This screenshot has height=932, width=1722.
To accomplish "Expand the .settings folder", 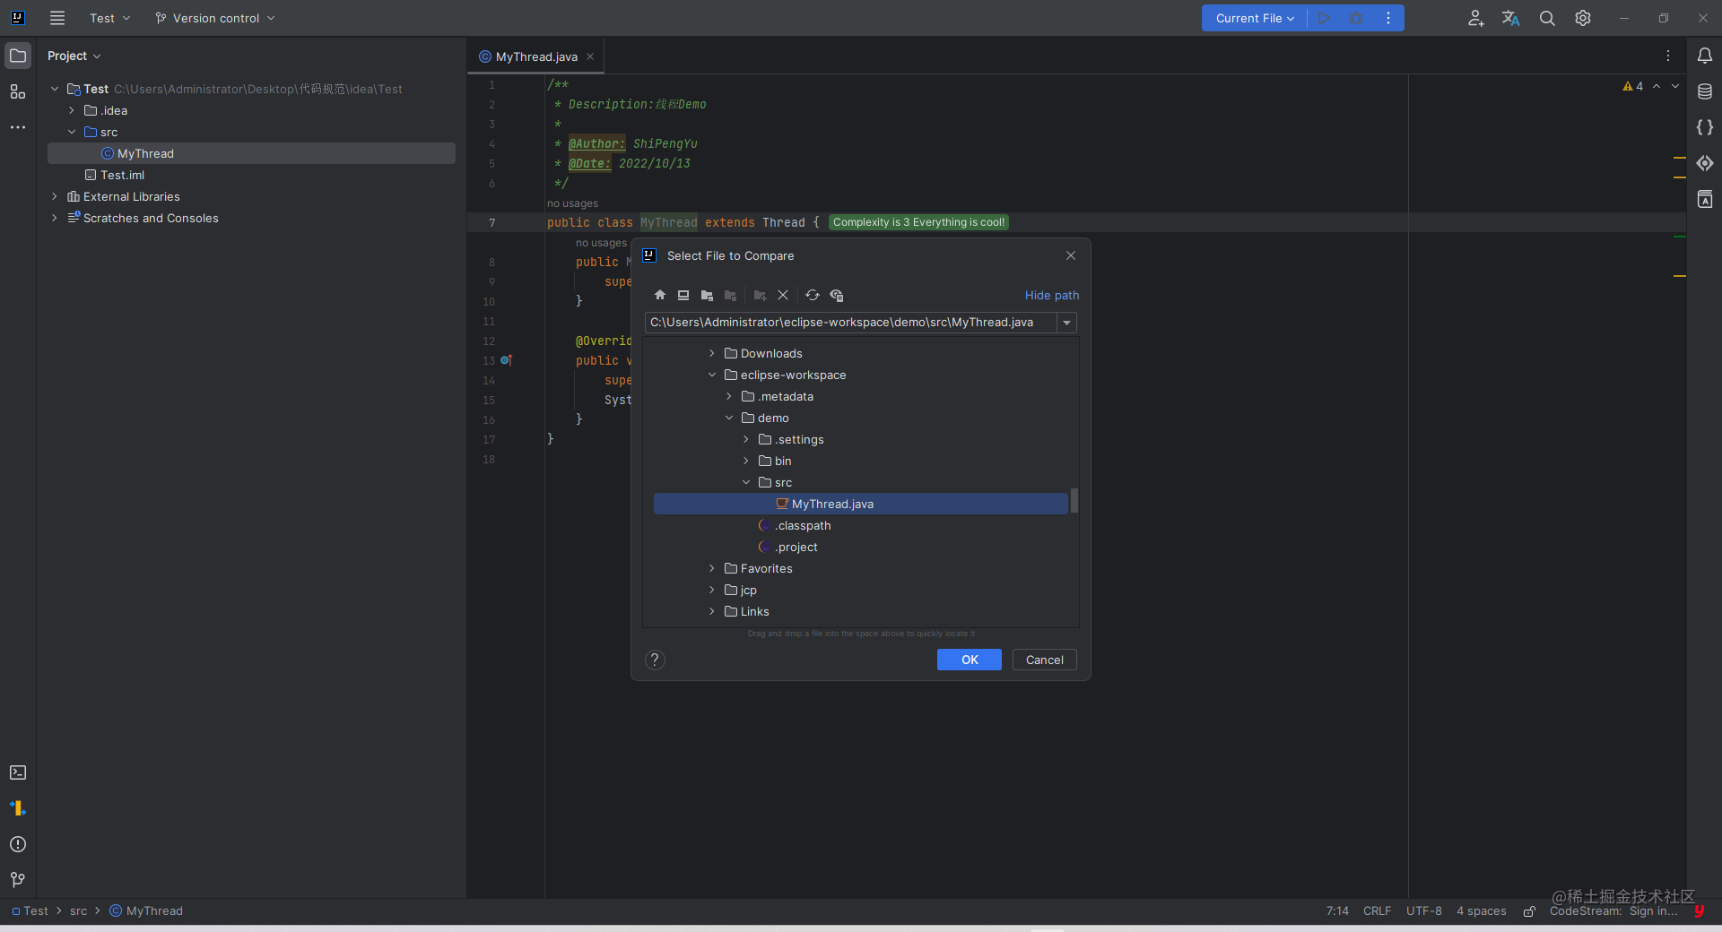I will click(746, 439).
